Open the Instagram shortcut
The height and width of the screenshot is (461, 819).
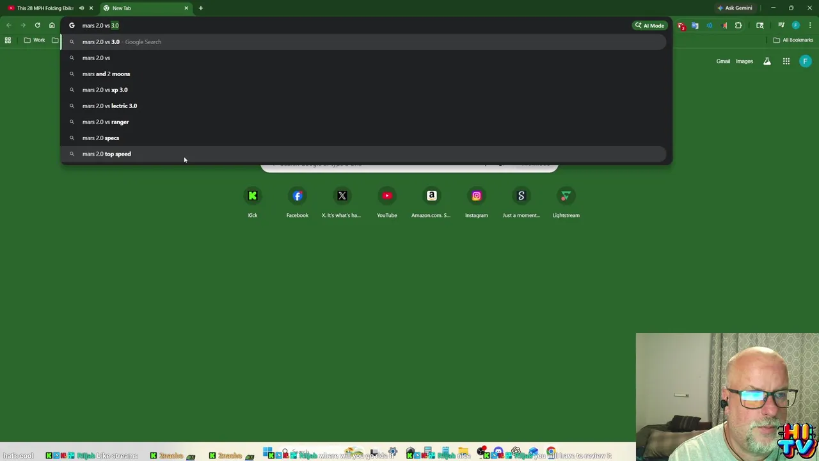[477, 202]
